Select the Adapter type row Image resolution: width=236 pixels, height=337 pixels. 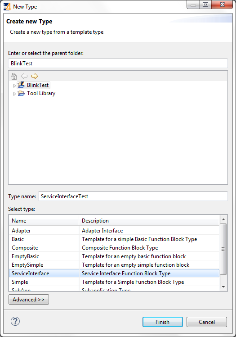click(114, 231)
